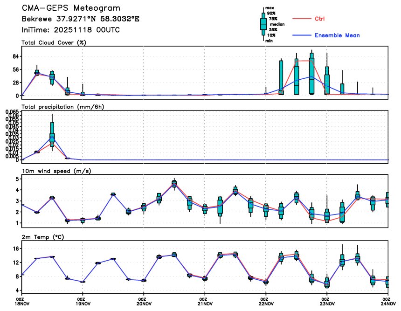
Task: Click the '75%' legend label
Action: [x=273, y=19]
